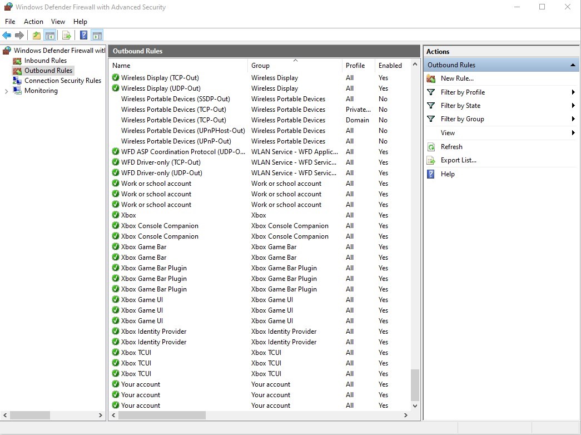Screen dimensions: 581x435
Task: Open the Action menu
Action: (33, 22)
